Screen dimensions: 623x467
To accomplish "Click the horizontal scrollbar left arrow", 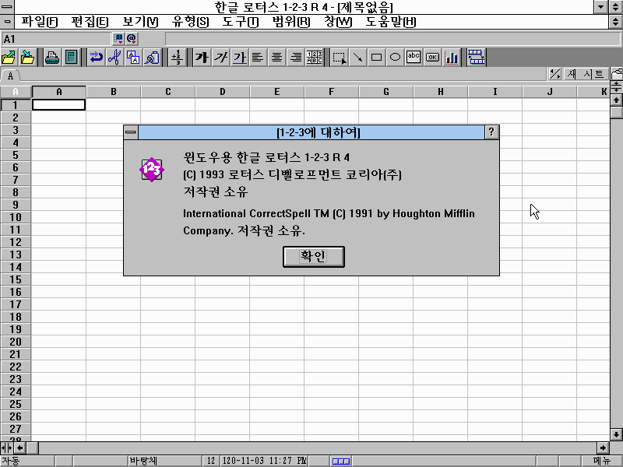I will coord(20,448).
